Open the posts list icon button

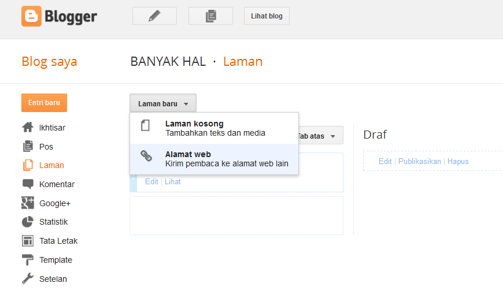[211, 16]
